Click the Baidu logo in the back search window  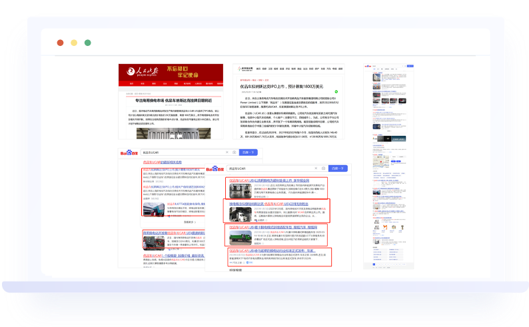coord(129,153)
